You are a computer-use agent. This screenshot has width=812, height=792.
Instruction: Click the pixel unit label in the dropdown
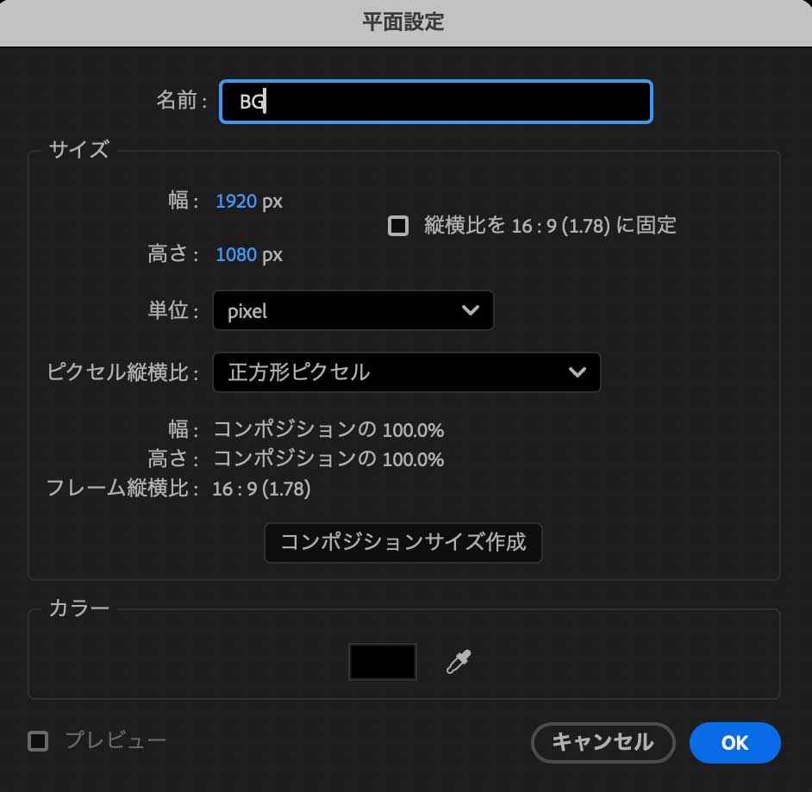[x=247, y=310]
